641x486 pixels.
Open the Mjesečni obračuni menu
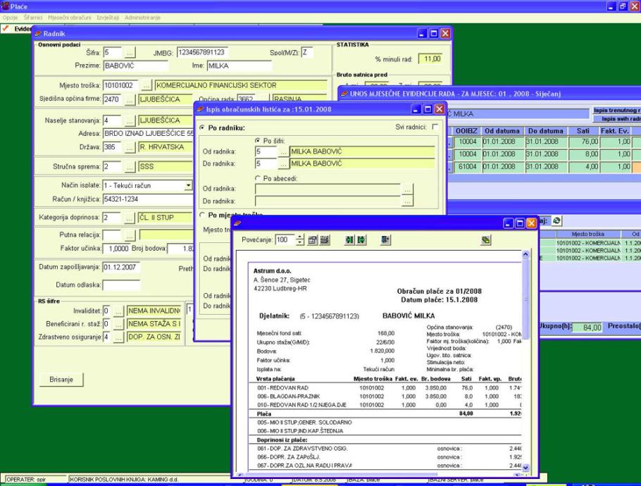pyautogui.click(x=70, y=18)
